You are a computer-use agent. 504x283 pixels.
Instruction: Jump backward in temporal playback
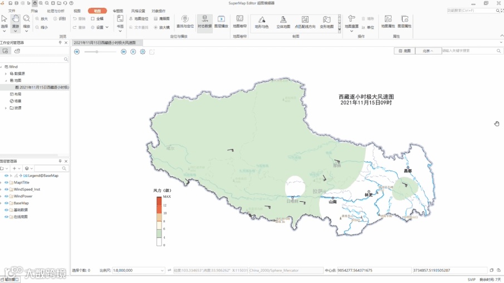(77, 52)
